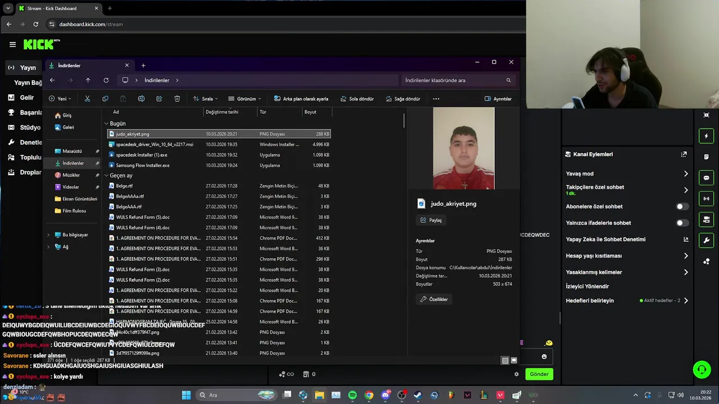The image size is (719, 404).
Task: Toggle Yalnızca ifadelerle sohbet switch
Action: (682, 223)
